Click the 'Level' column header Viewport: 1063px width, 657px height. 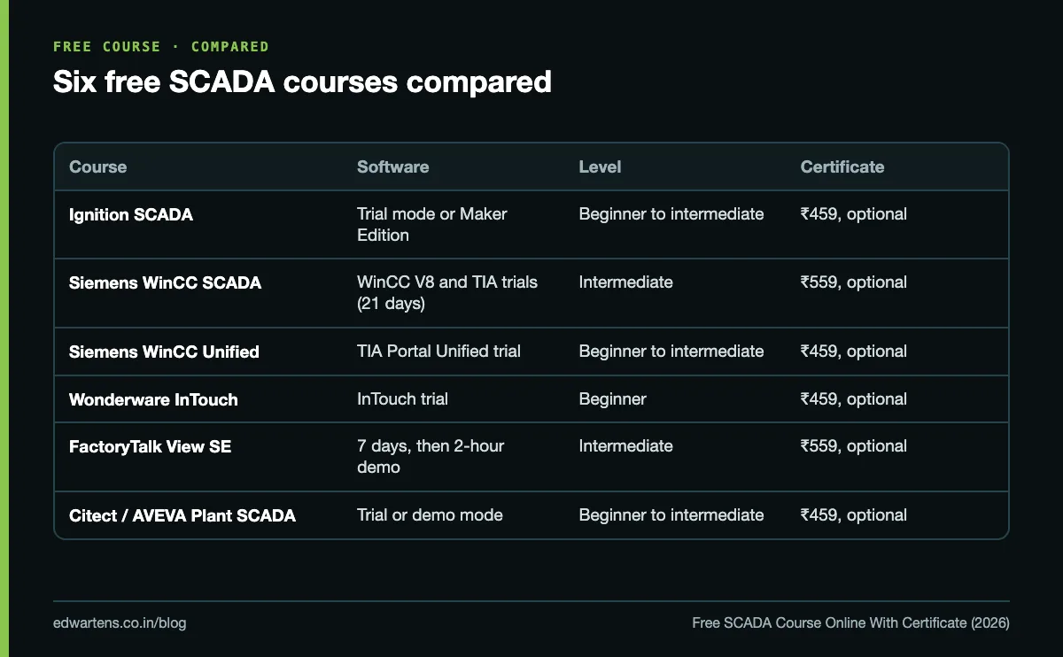[x=600, y=166]
